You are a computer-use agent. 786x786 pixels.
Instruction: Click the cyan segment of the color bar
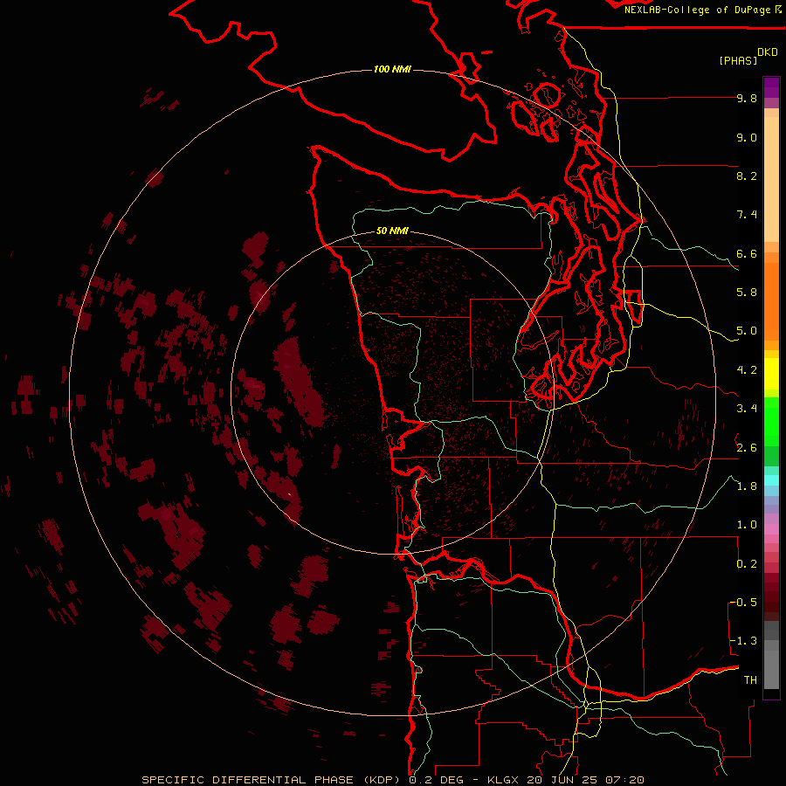771,480
